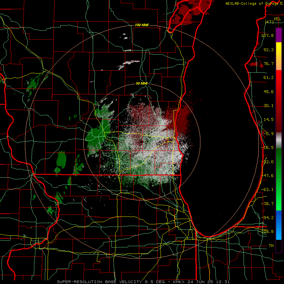This screenshot has height=284, width=284.
Task: Click the 107.8 velocity scale value
Action: [x=267, y=35]
